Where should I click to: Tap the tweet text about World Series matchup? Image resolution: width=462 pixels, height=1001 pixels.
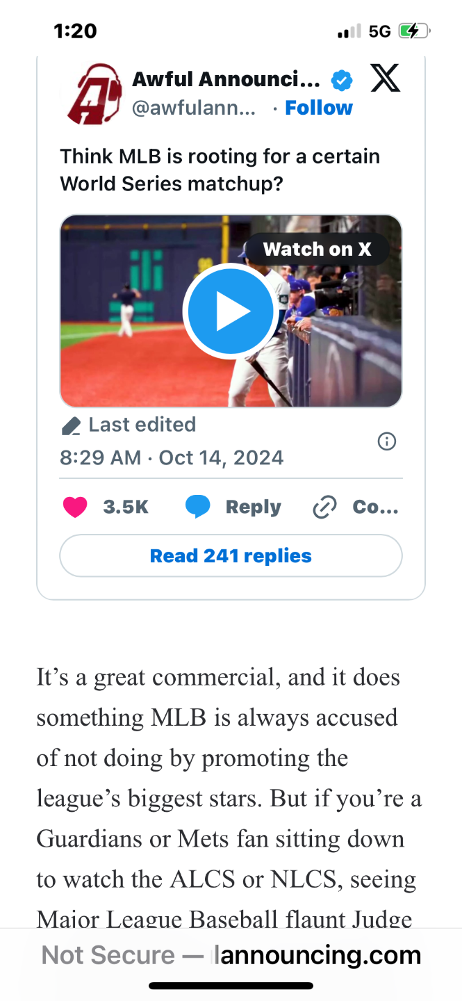pos(220,170)
